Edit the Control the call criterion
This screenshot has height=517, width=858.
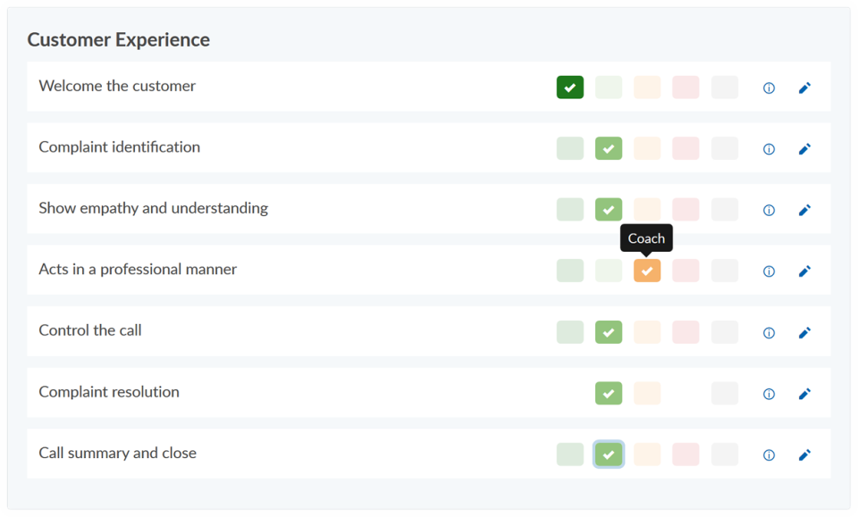pos(804,333)
